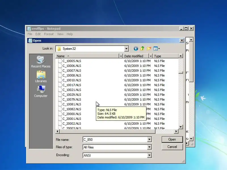Click the file list scroll left arrow
Image resolution: width=227 pixels, height=170 pixels.
coord(58,131)
